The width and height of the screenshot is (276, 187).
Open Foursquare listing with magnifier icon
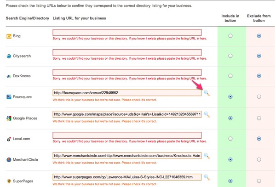[x=207, y=93]
